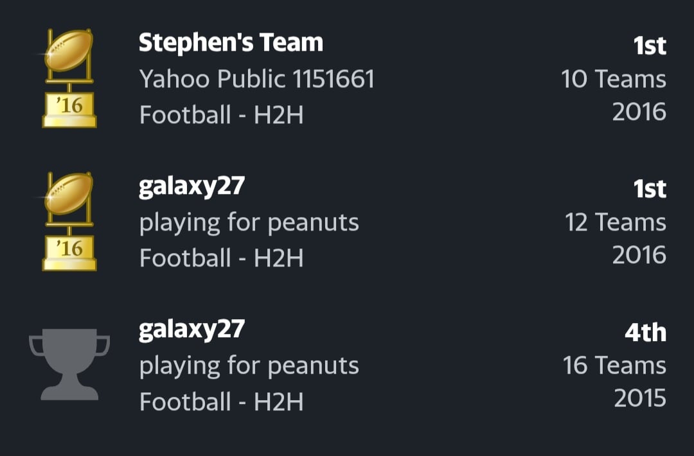Click the gray trophy cup icon
Screen dimensions: 694x456
point(69,364)
